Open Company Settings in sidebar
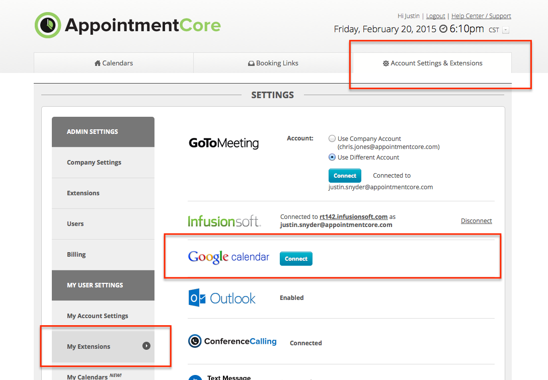 (103, 162)
